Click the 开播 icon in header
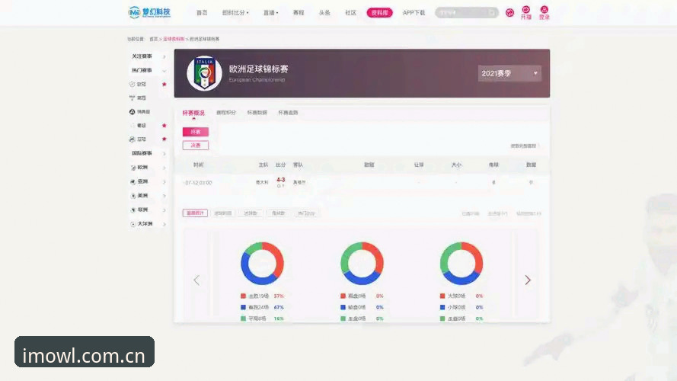 pos(526,13)
